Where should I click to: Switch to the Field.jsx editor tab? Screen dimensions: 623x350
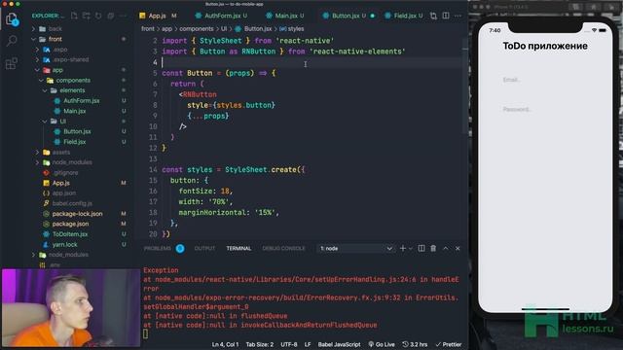click(404, 16)
